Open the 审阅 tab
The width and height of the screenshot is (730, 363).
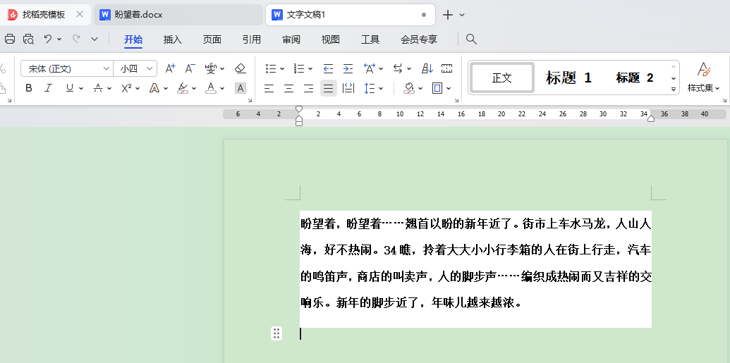pos(291,39)
